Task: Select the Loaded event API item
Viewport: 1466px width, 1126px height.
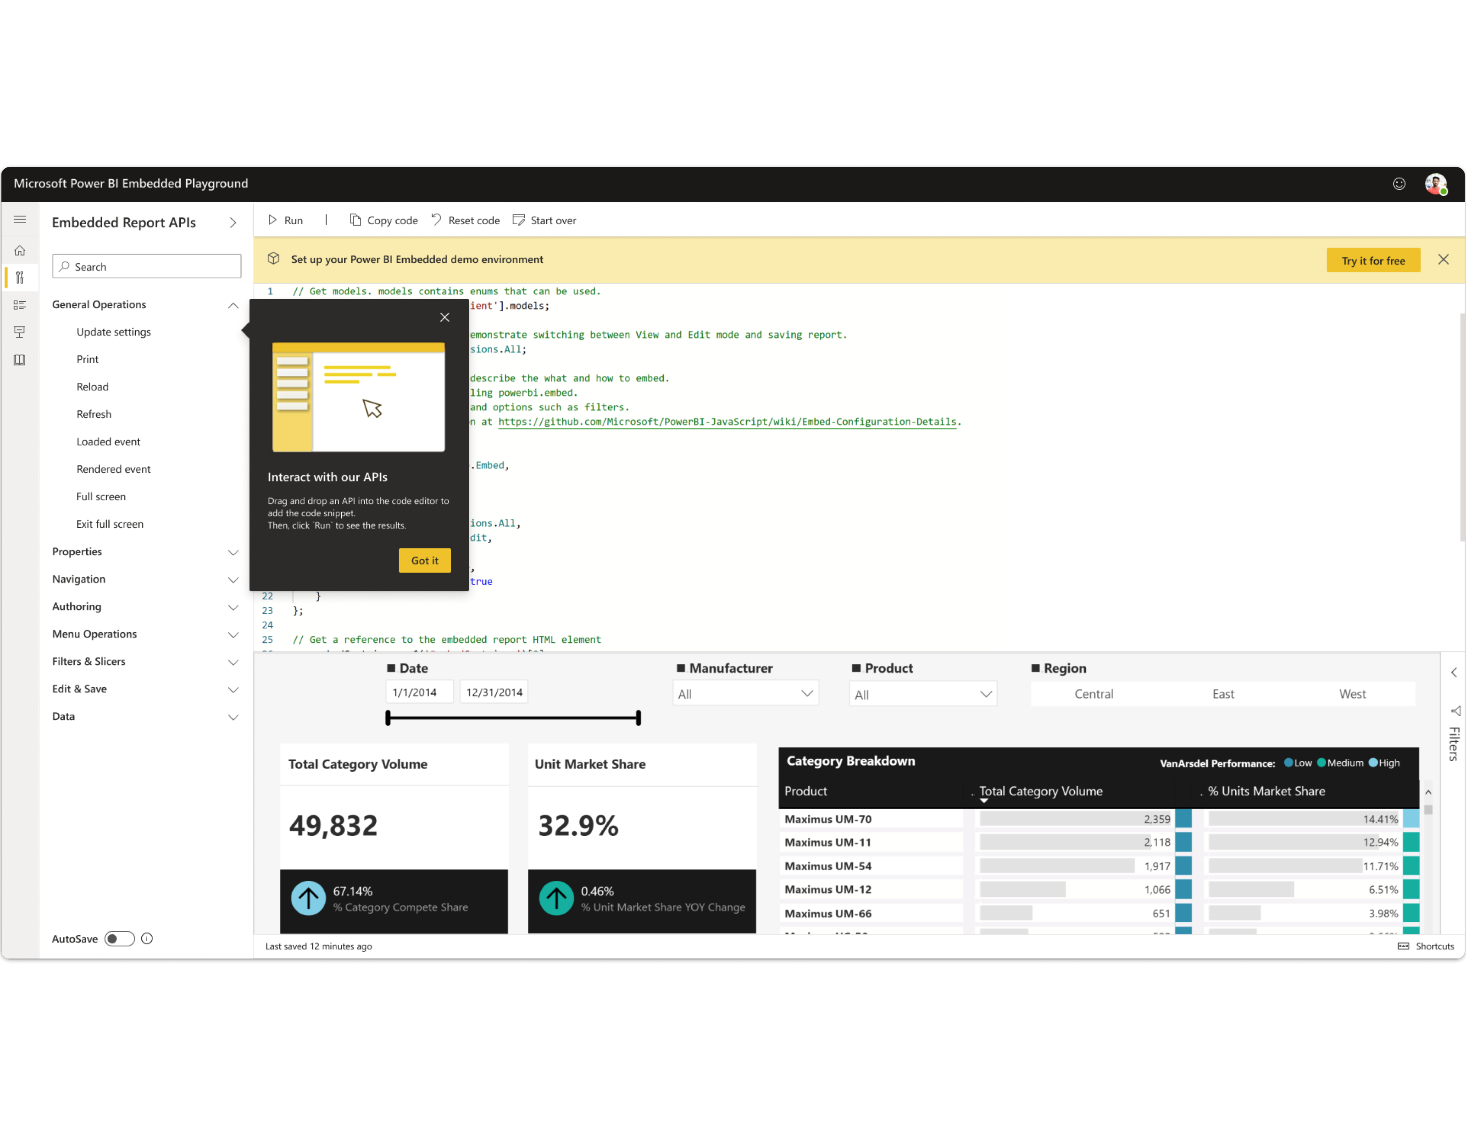Action: (108, 442)
